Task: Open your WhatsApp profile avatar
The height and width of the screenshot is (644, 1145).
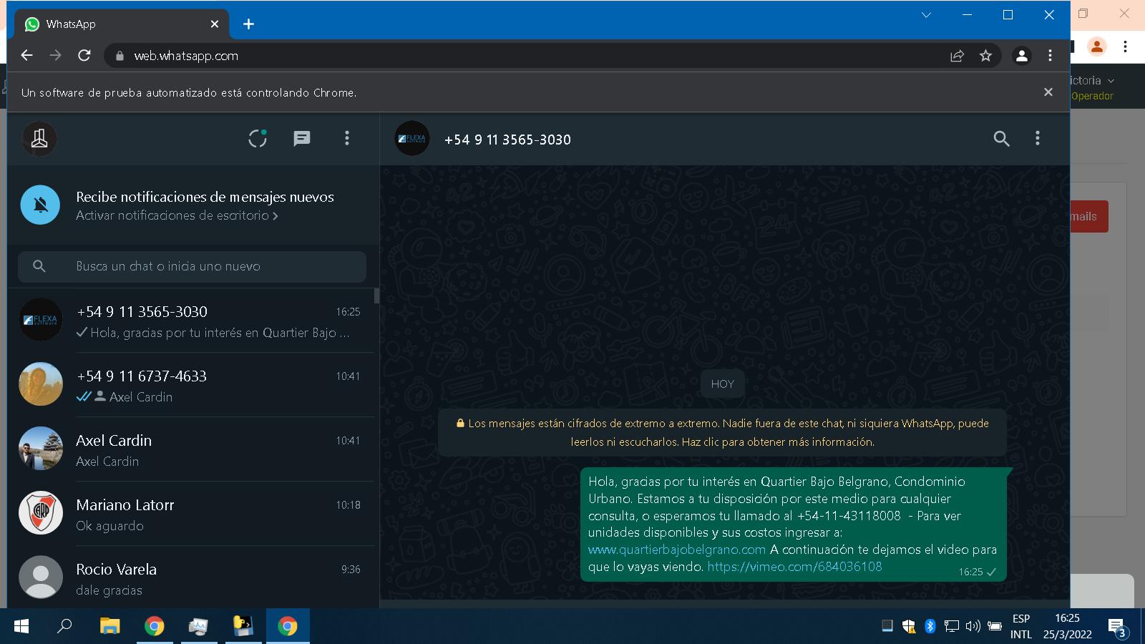Action: [x=39, y=139]
